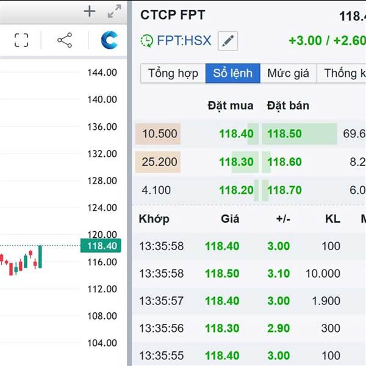Click the 300 volume in trade list
The width and height of the screenshot is (366, 366).
pos(331,328)
